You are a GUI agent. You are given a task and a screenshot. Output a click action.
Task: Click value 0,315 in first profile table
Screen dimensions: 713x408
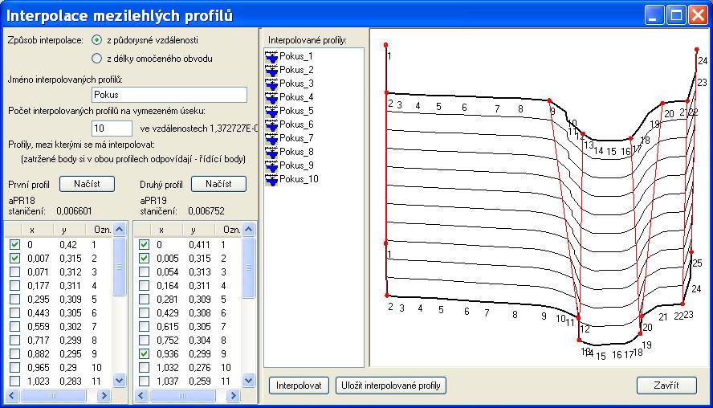[x=71, y=259]
